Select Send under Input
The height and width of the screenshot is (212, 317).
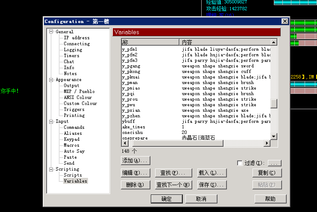(x=69, y=163)
